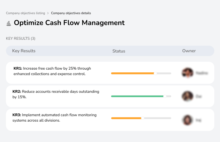Click the Company objectives details breadcrumb
The width and height of the screenshot is (220, 142).
pyautogui.click(x=71, y=13)
